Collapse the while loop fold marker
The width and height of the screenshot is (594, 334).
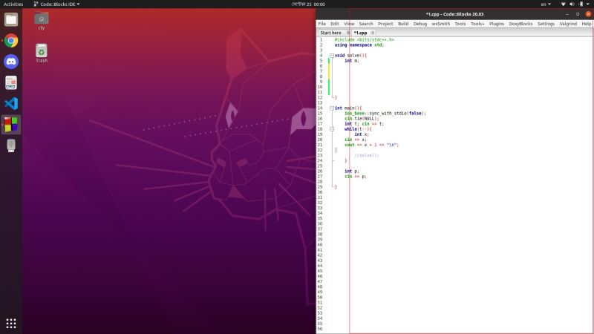click(x=332, y=129)
